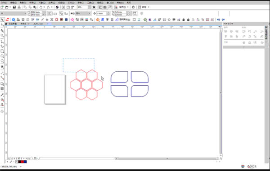Open the Options gear button

(x=133, y=7)
